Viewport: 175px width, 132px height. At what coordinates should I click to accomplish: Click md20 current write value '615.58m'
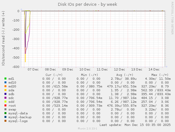pyautogui.click(x=61, y=87)
